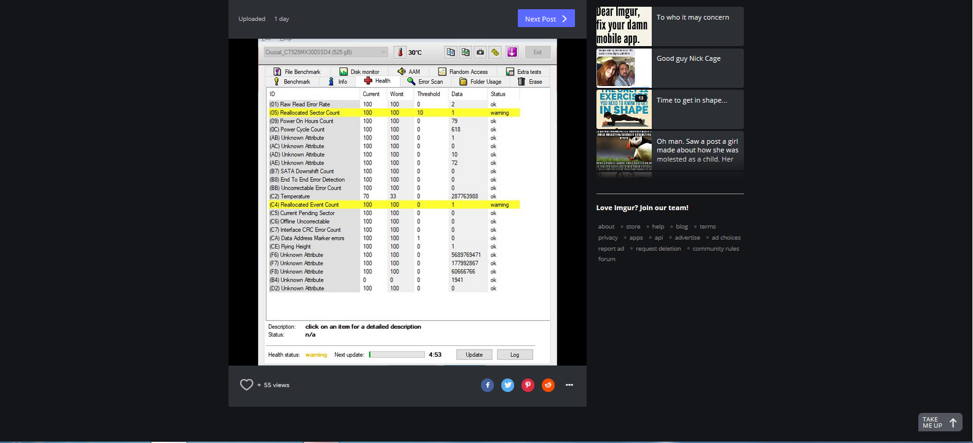Viewport: 973px width, 443px height.
Task: Open the three-dots more options menu
Action: [569, 385]
